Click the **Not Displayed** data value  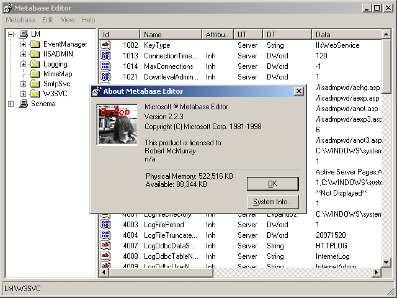tap(341, 193)
